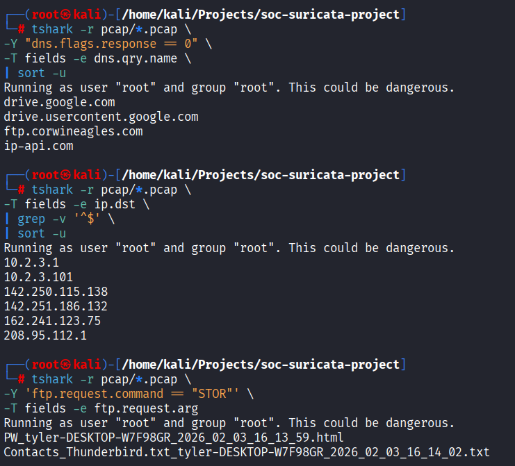Viewport: 515px width, 466px height.
Task: Click the ftp.request.command STOR filter text
Action: point(132,394)
